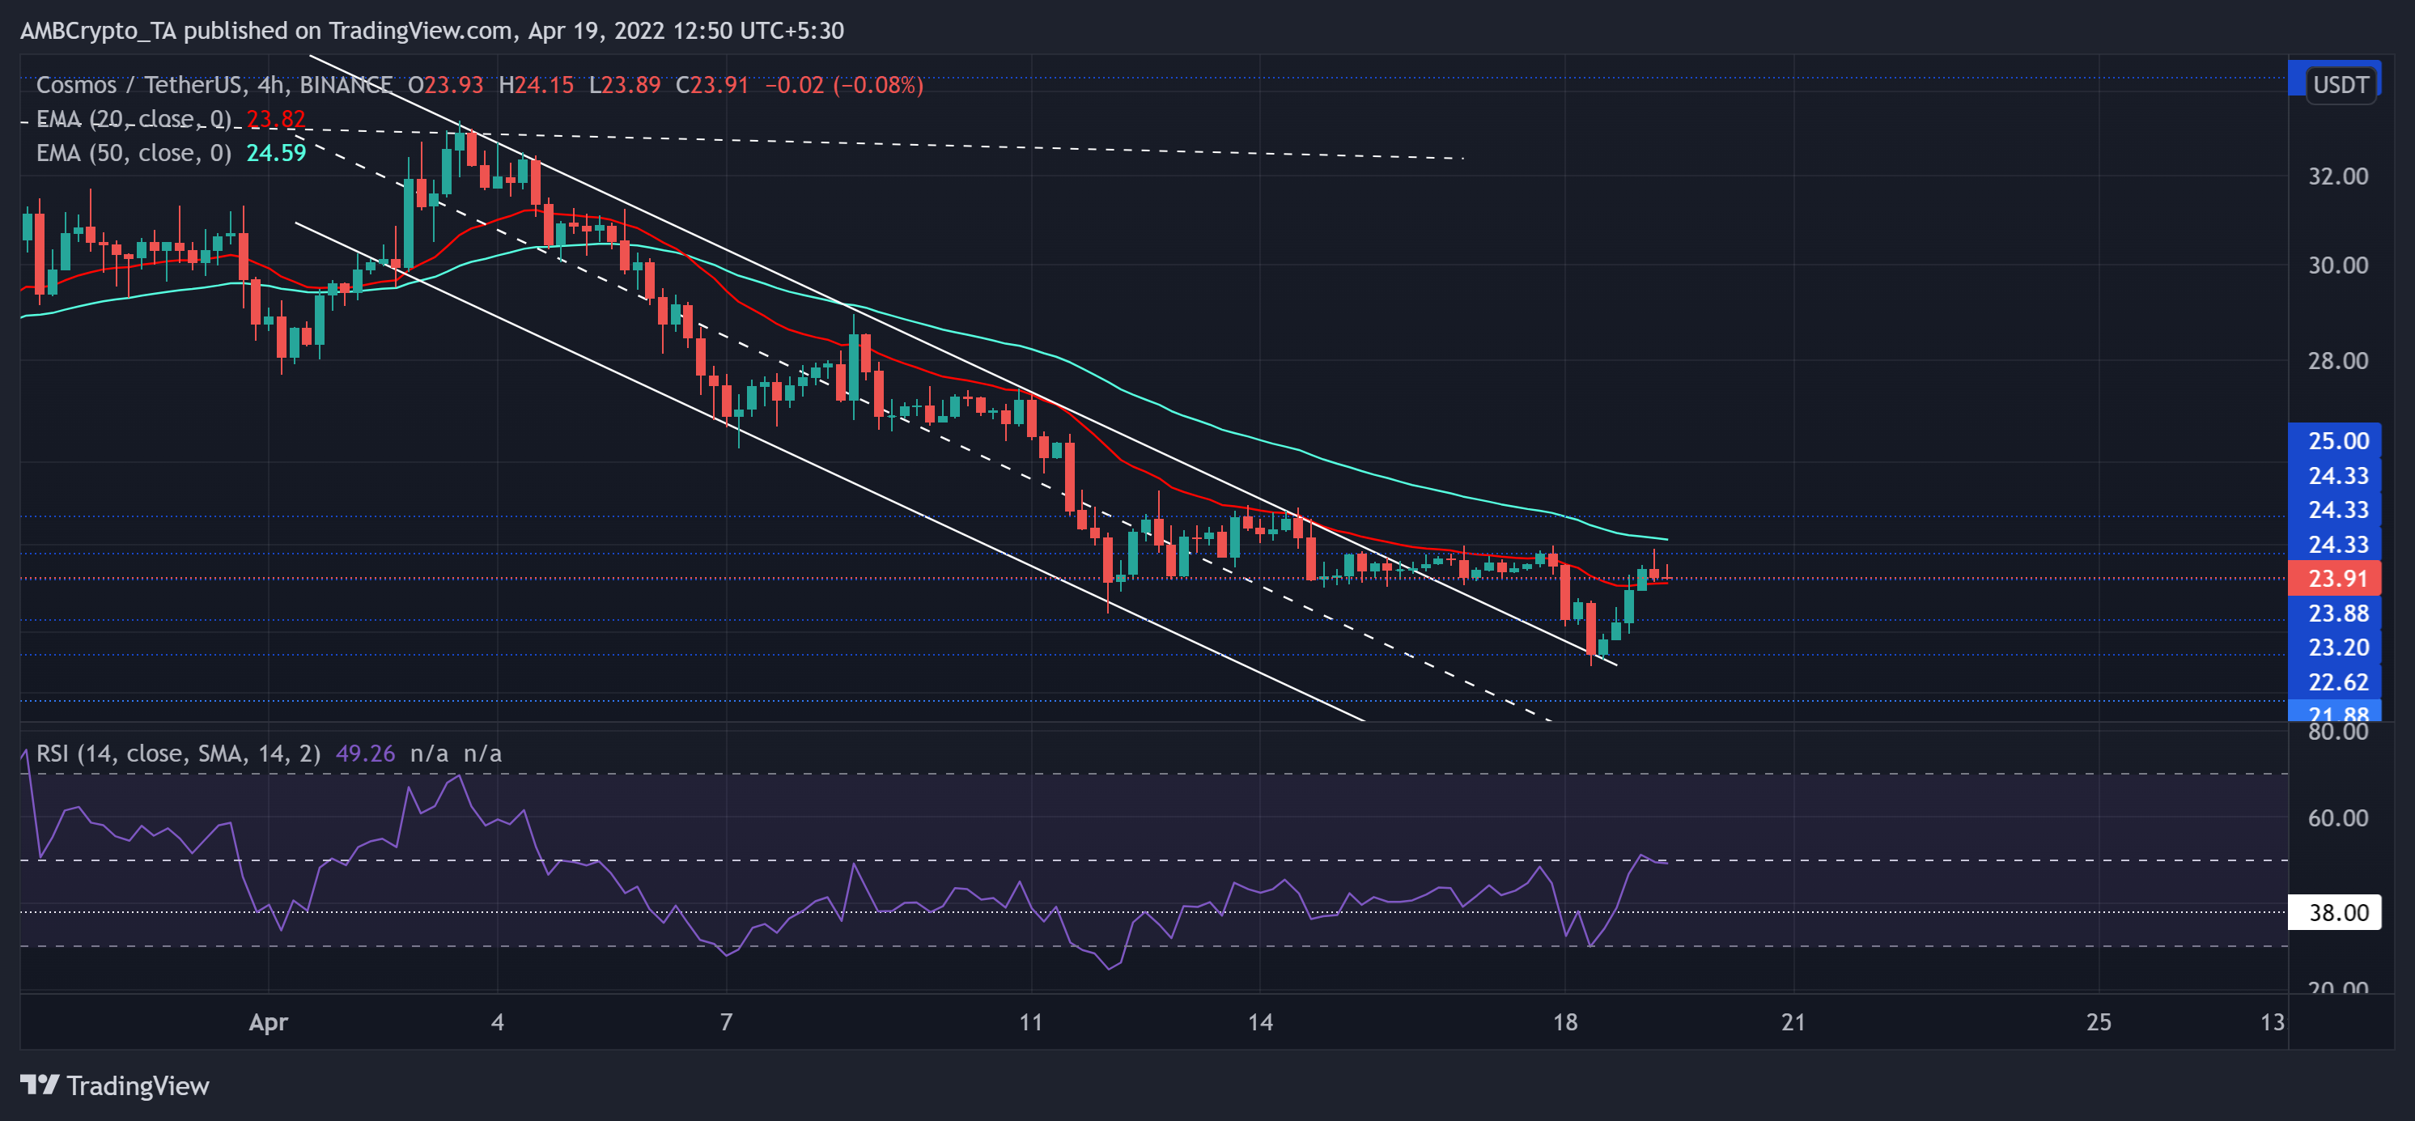Viewport: 2415px width, 1121px height.
Task: Click the EMA 20 indicator legend
Action: tap(133, 119)
